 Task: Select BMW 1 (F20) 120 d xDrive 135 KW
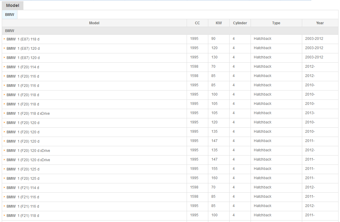pos(28,151)
